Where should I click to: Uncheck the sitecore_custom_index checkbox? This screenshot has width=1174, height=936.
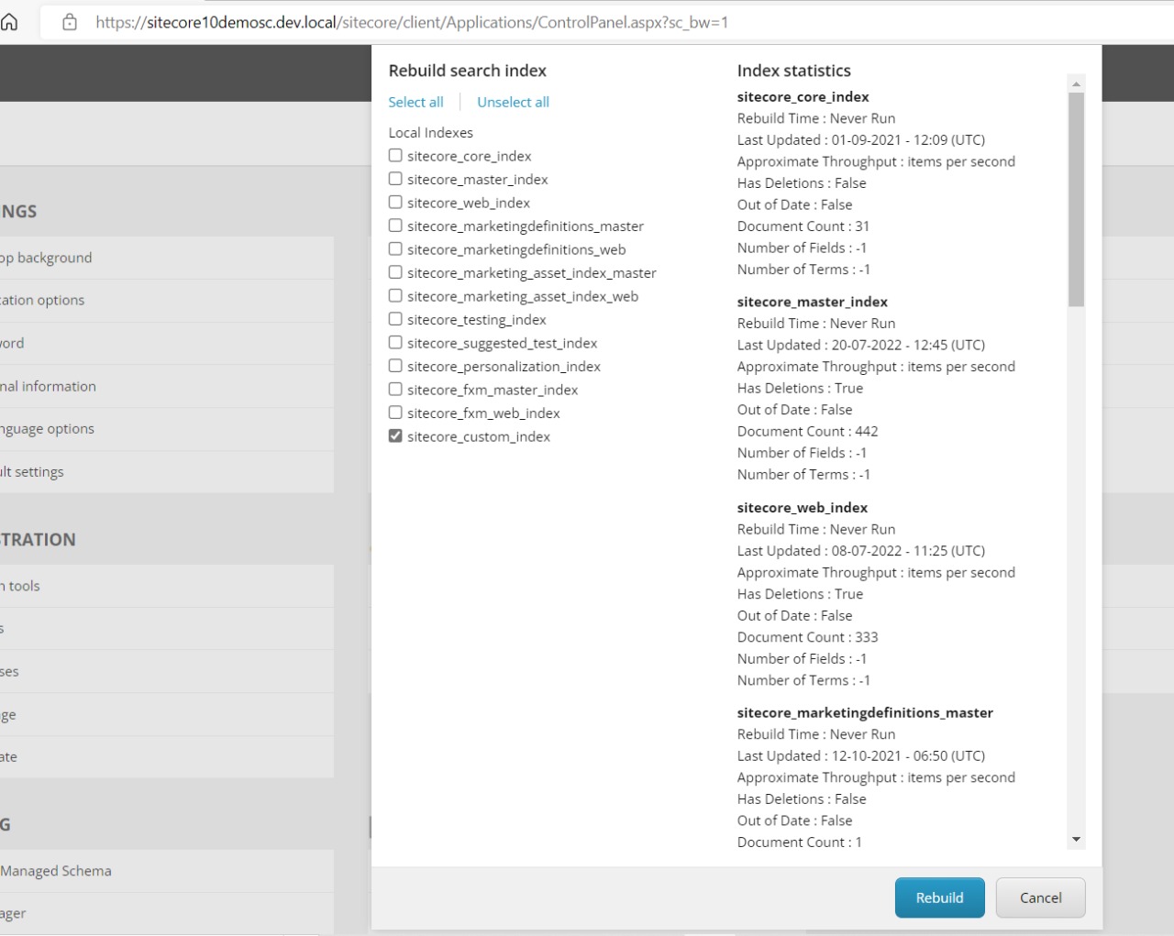(x=395, y=436)
